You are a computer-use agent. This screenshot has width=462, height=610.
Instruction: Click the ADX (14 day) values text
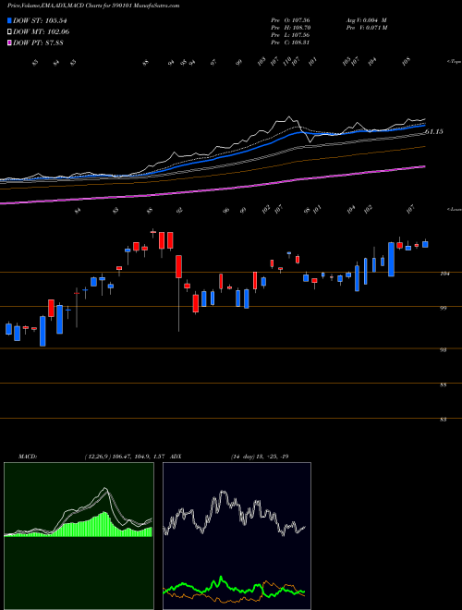[259, 457]
